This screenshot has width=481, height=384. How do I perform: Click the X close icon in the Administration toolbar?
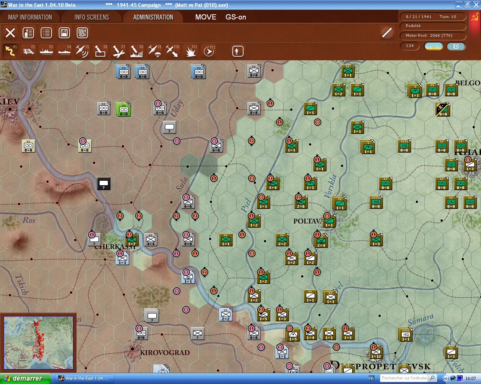pos(11,33)
